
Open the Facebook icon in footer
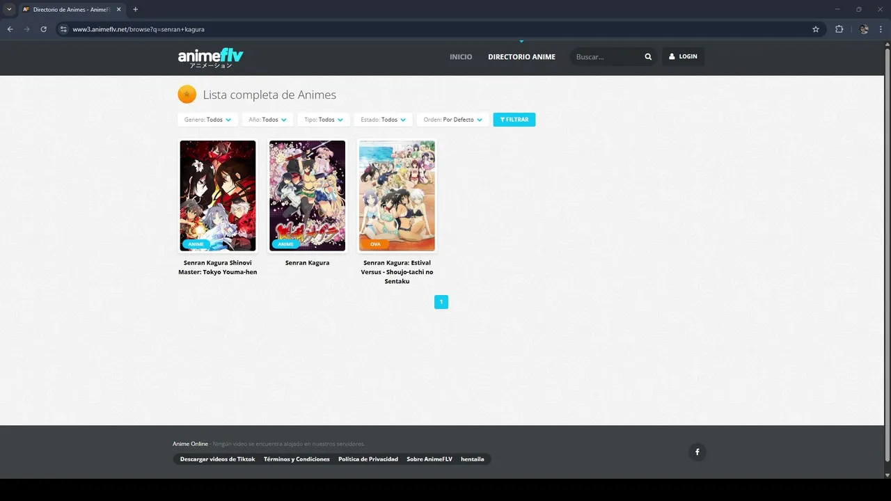click(x=697, y=452)
